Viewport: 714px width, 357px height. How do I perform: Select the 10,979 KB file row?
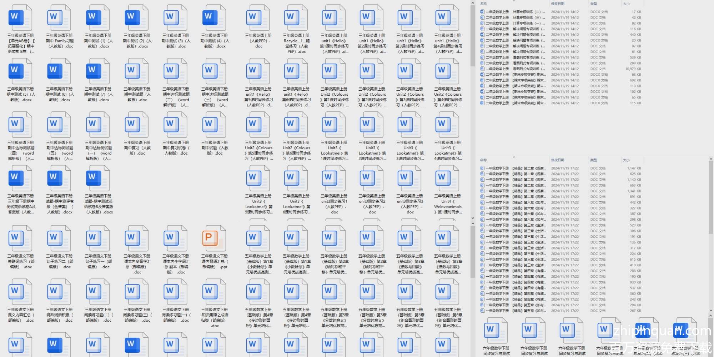click(560, 69)
